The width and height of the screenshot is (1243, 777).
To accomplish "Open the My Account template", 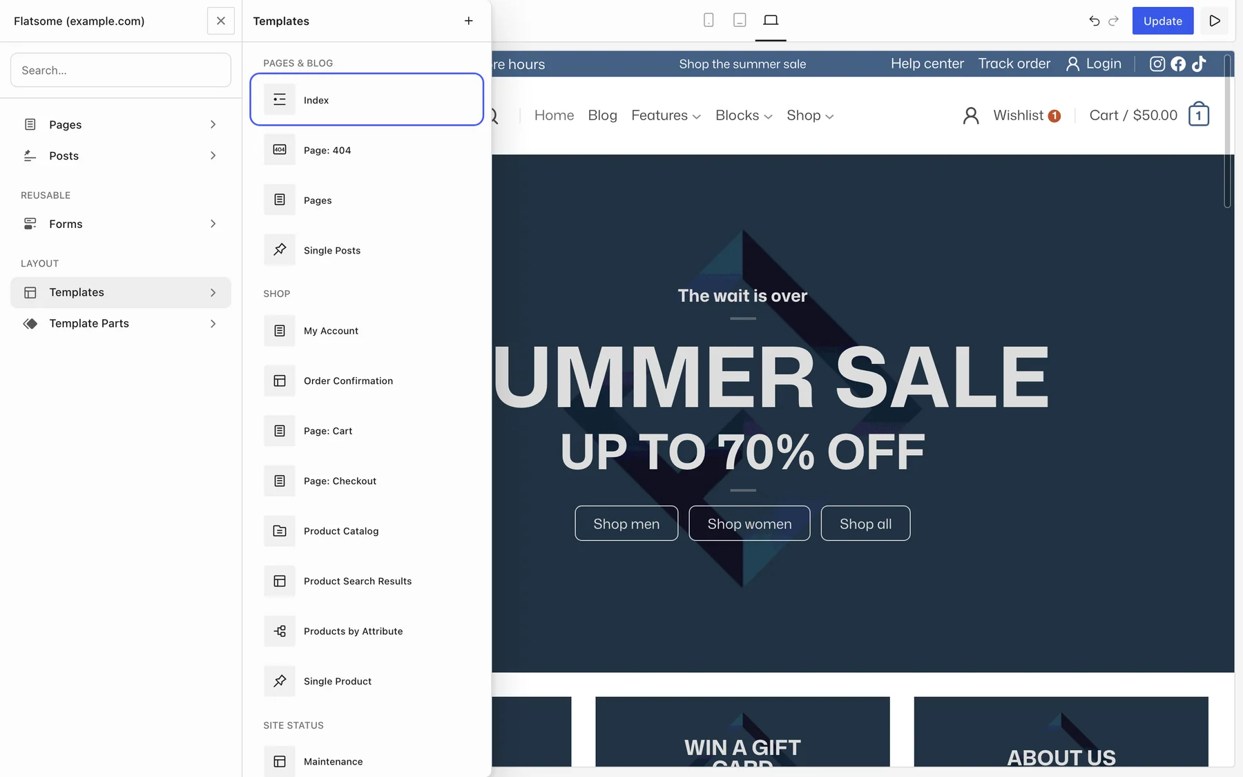I will [x=367, y=331].
